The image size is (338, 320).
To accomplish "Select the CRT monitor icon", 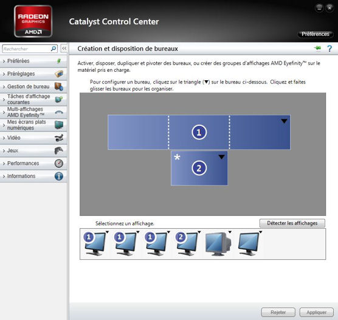I will [x=218, y=244].
